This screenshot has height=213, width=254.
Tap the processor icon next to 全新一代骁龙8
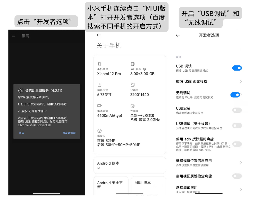point(133,106)
